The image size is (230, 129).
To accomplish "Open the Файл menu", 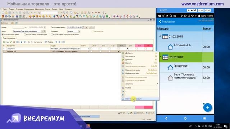I will pyautogui.click(x=4, y=9).
